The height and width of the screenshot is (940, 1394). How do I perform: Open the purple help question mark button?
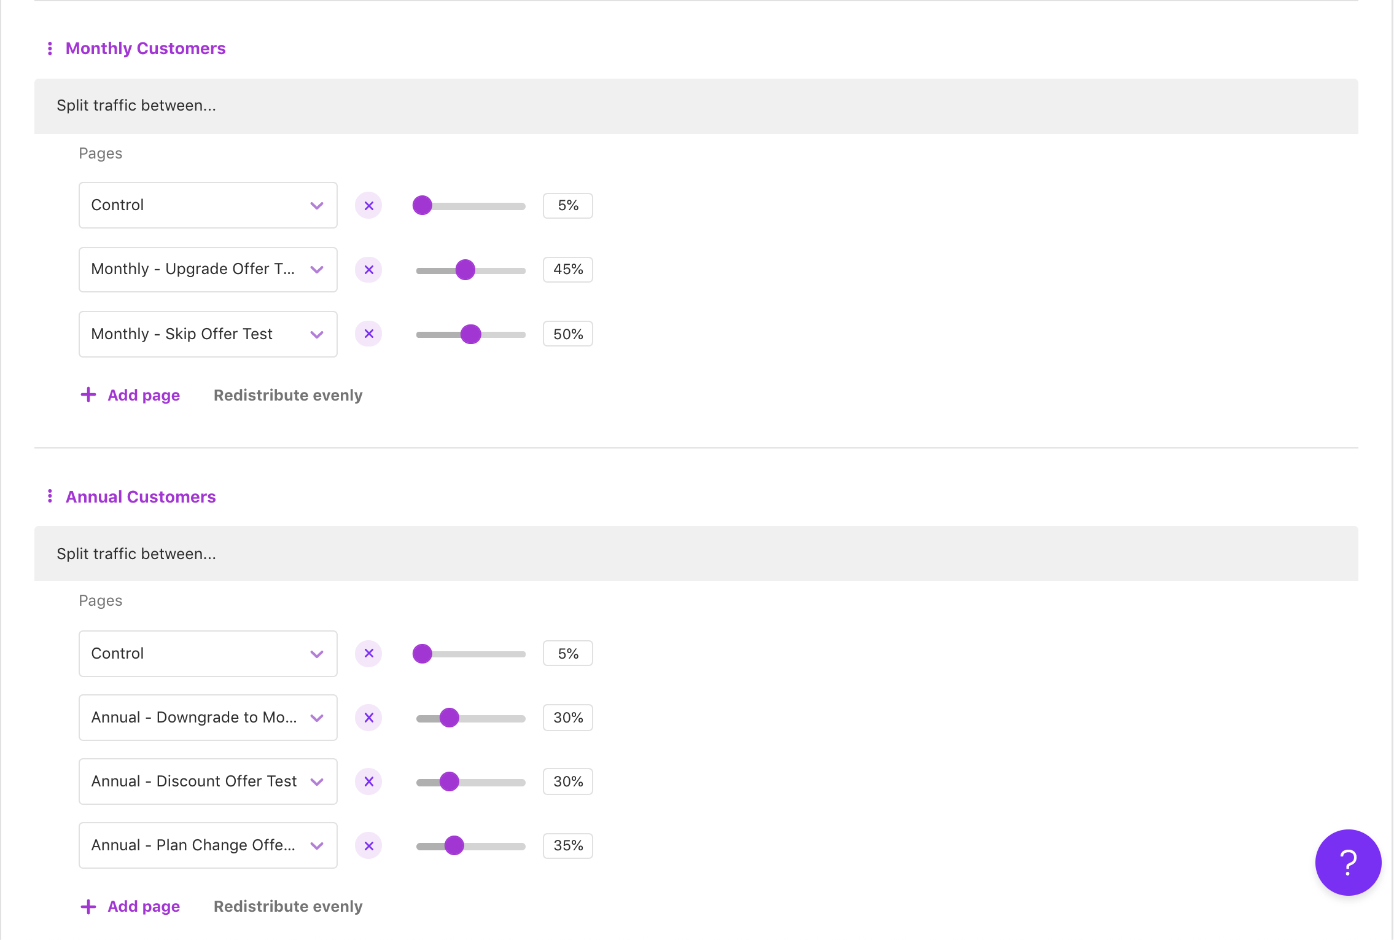click(x=1348, y=863)
